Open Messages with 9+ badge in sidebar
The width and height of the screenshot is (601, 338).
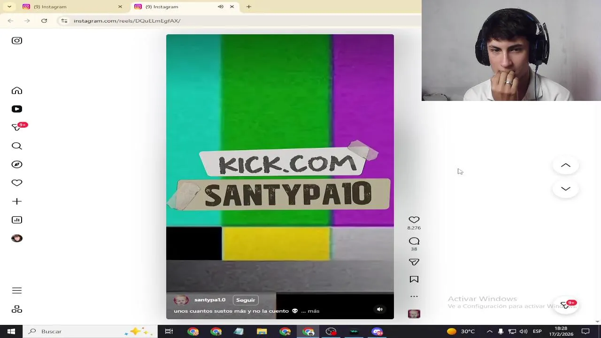pos(18,127)
